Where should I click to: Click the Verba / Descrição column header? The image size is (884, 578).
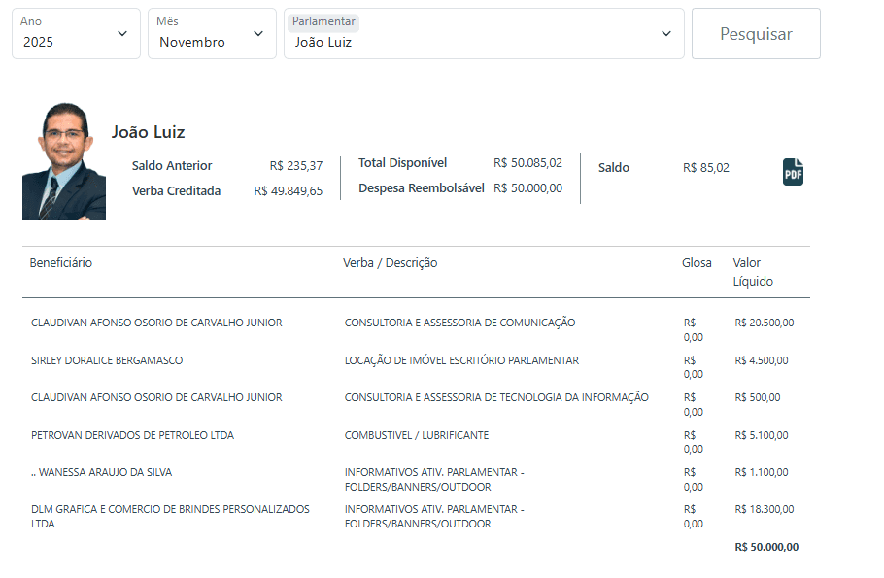[390, 263]
